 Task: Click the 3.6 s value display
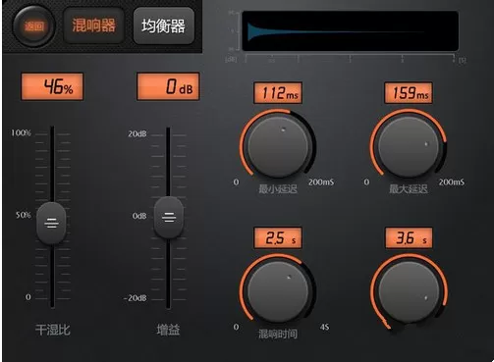[409, 238]
